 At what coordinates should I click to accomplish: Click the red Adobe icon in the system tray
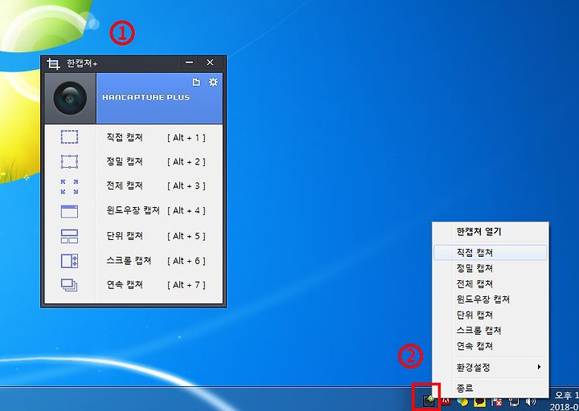pyautogui.click(x=446, y=401)
